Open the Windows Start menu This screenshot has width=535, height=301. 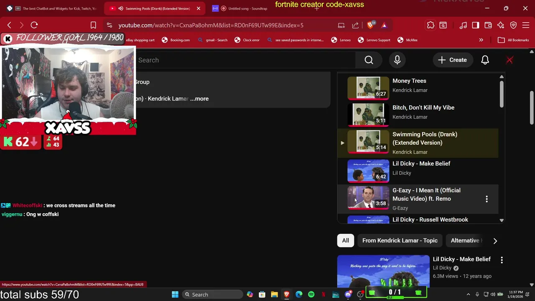point(175,294)
